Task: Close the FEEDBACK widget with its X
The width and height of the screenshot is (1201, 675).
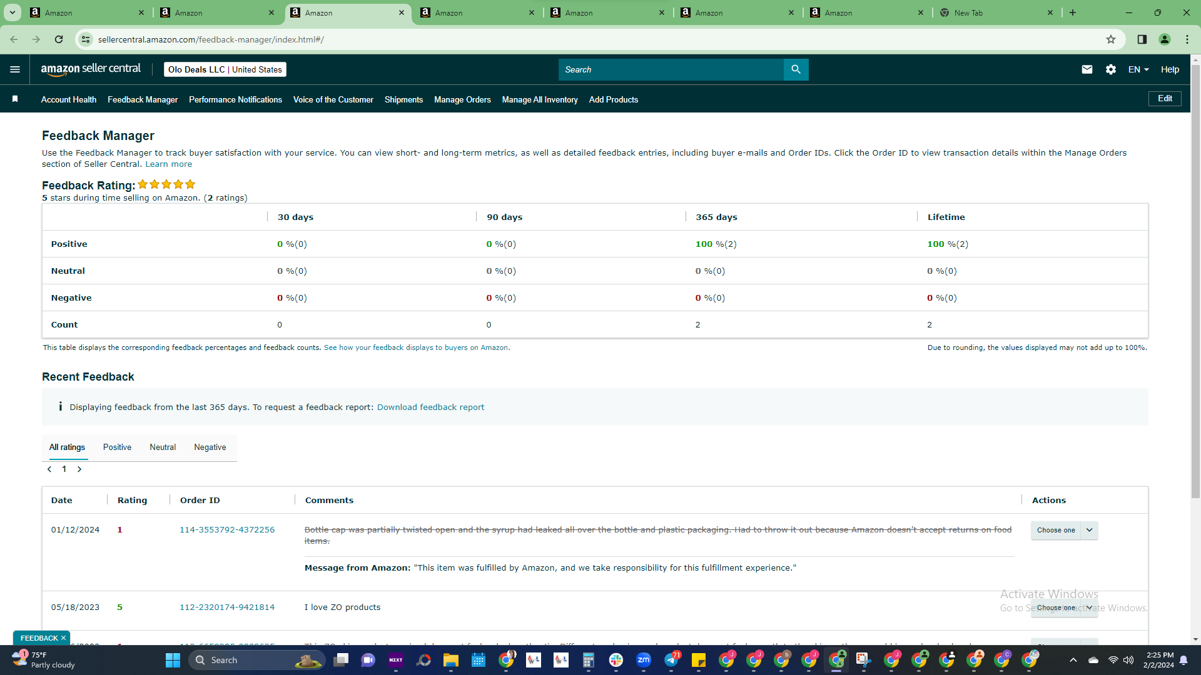Action: [63, 638]
